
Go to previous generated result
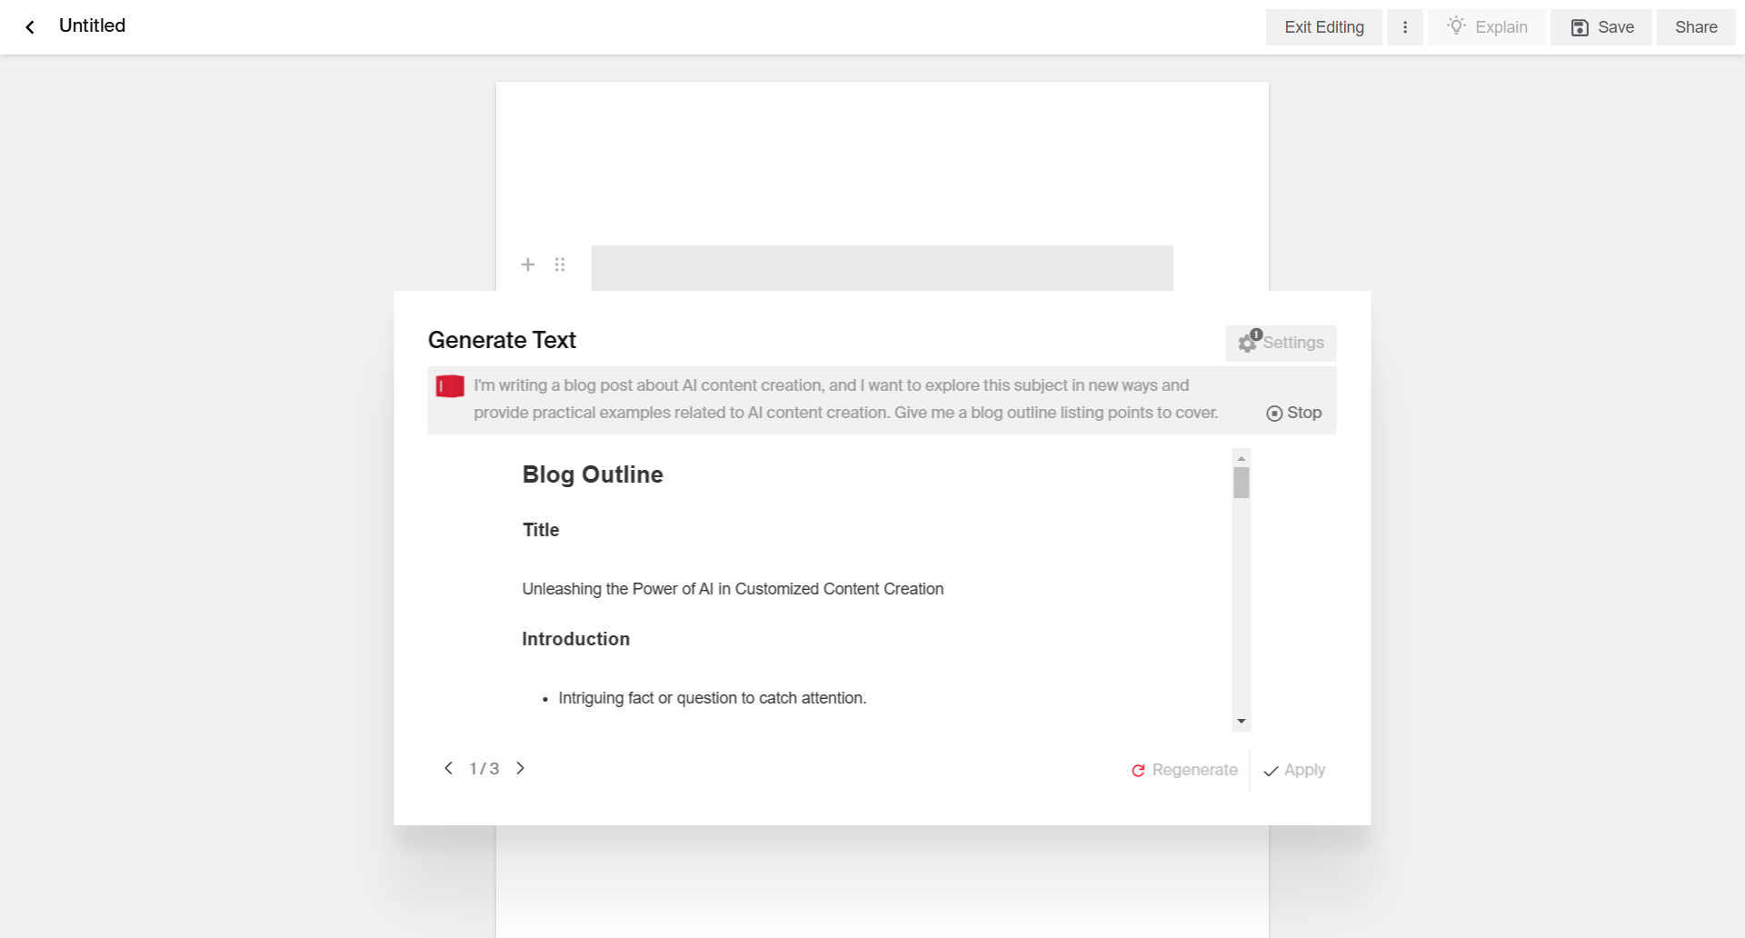pos(448,768)
